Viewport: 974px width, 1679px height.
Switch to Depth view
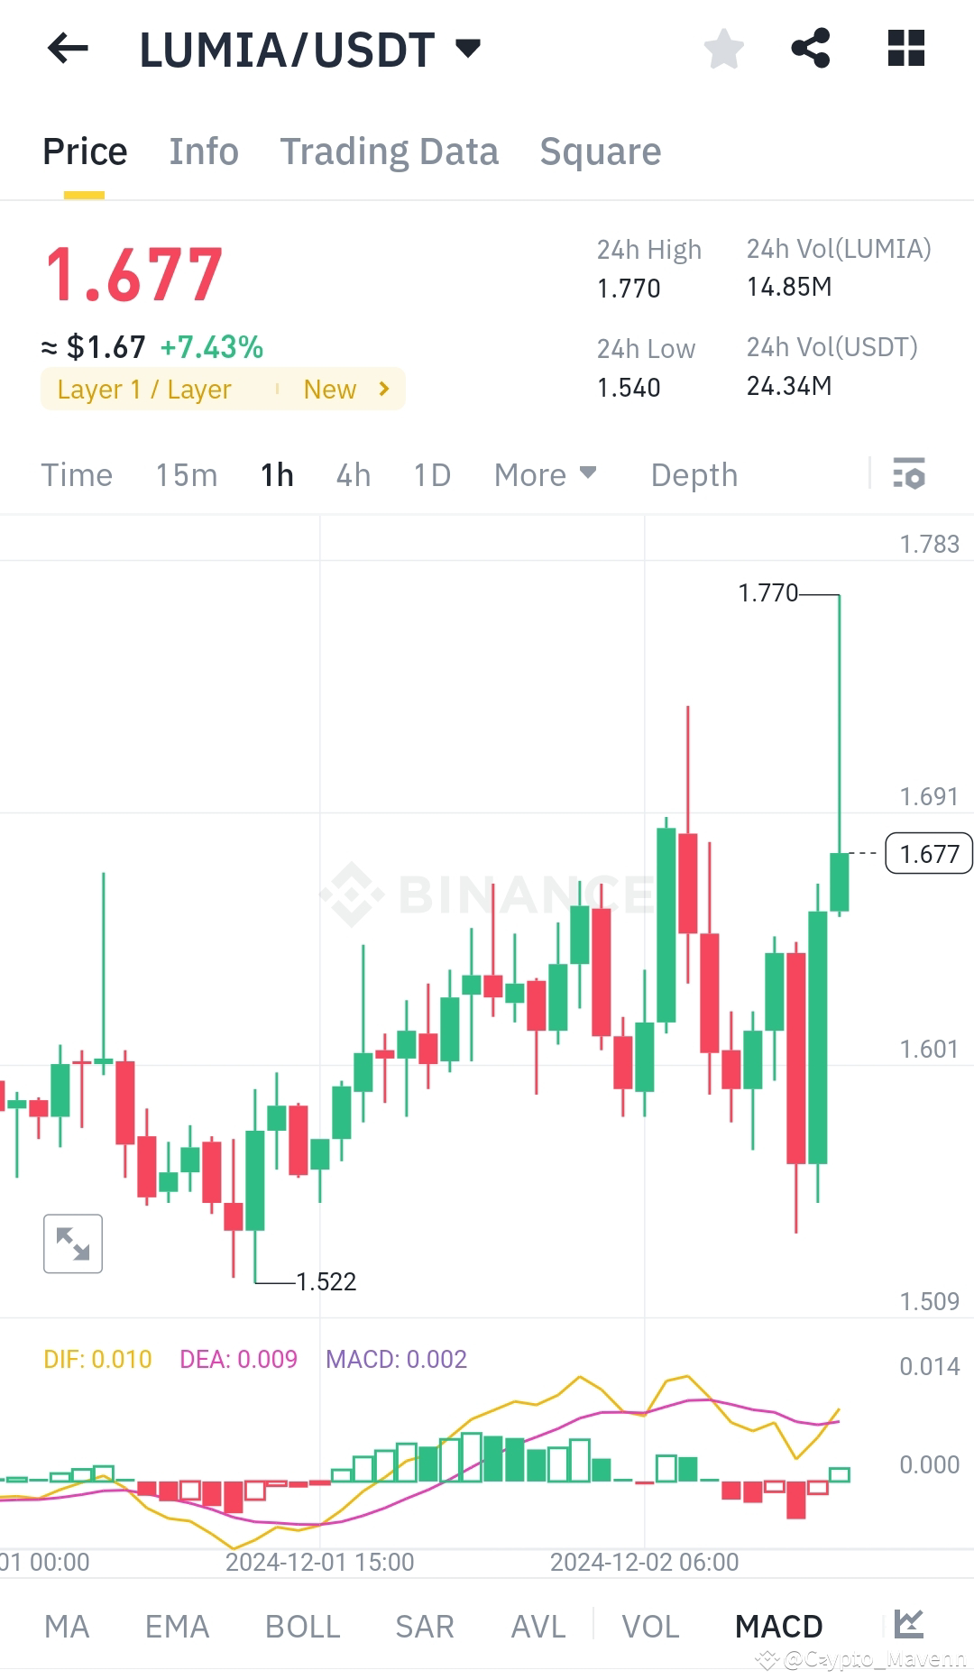pos(693,473)
